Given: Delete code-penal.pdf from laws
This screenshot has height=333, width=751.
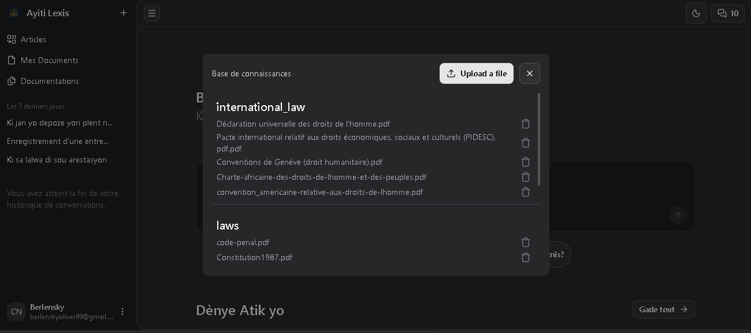Looking at the screenshot, I should click(525, 242).
